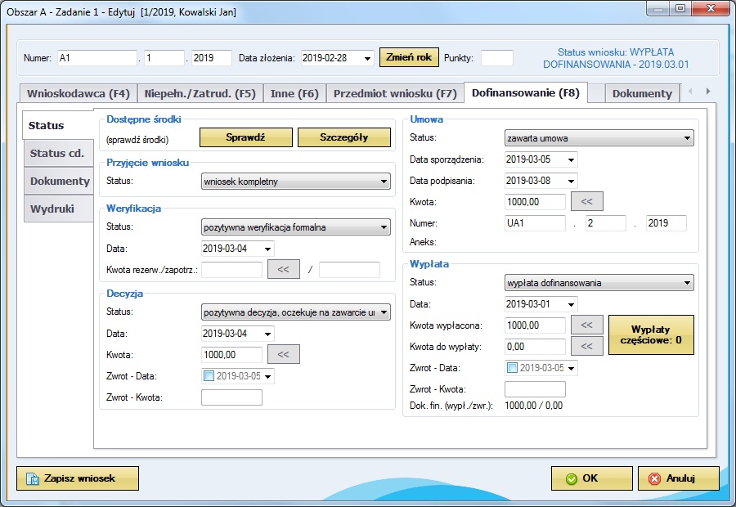Image resolution: width=736 pixels, height=507 pixels.
Task: Click the Kwota rezerw. first empty field
Action: [x=232, y=270]
